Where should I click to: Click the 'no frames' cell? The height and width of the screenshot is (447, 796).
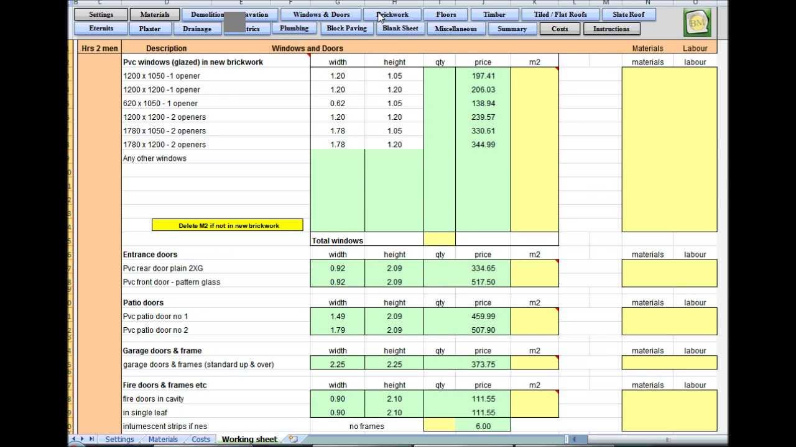pos(367,426)
